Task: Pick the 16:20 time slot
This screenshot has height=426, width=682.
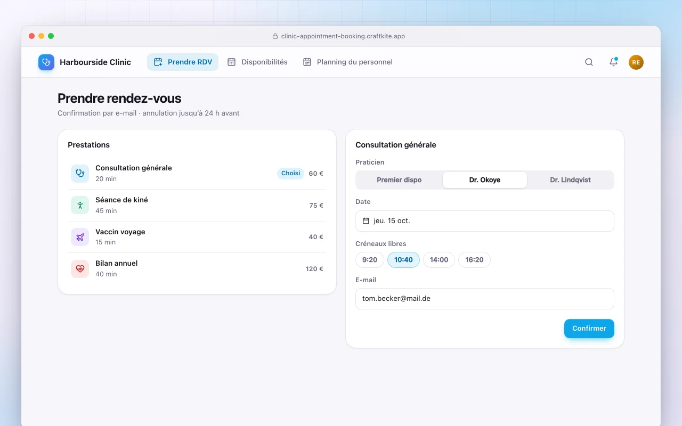Action: click(474, 260)
